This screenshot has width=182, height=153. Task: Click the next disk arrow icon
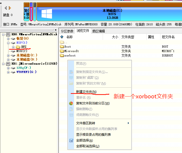pos(9,8)
